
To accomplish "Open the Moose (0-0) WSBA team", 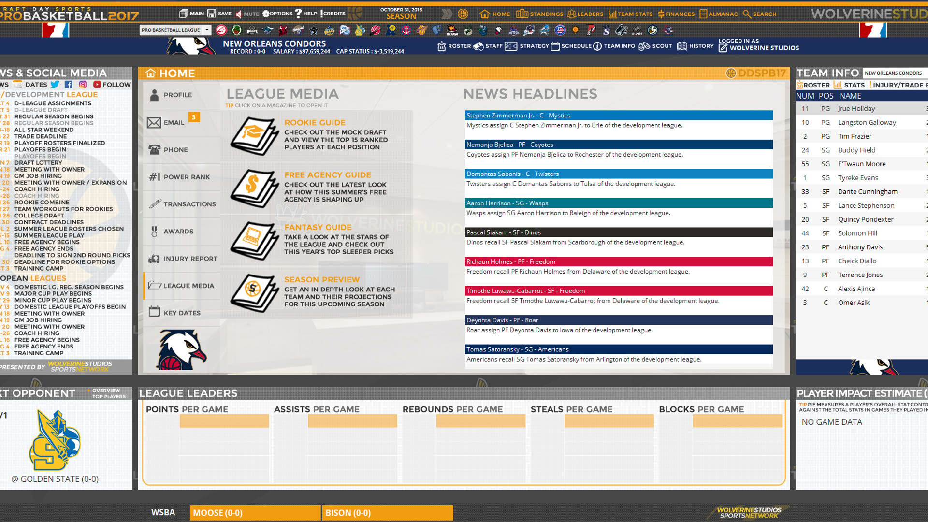I will coord(255,513).
